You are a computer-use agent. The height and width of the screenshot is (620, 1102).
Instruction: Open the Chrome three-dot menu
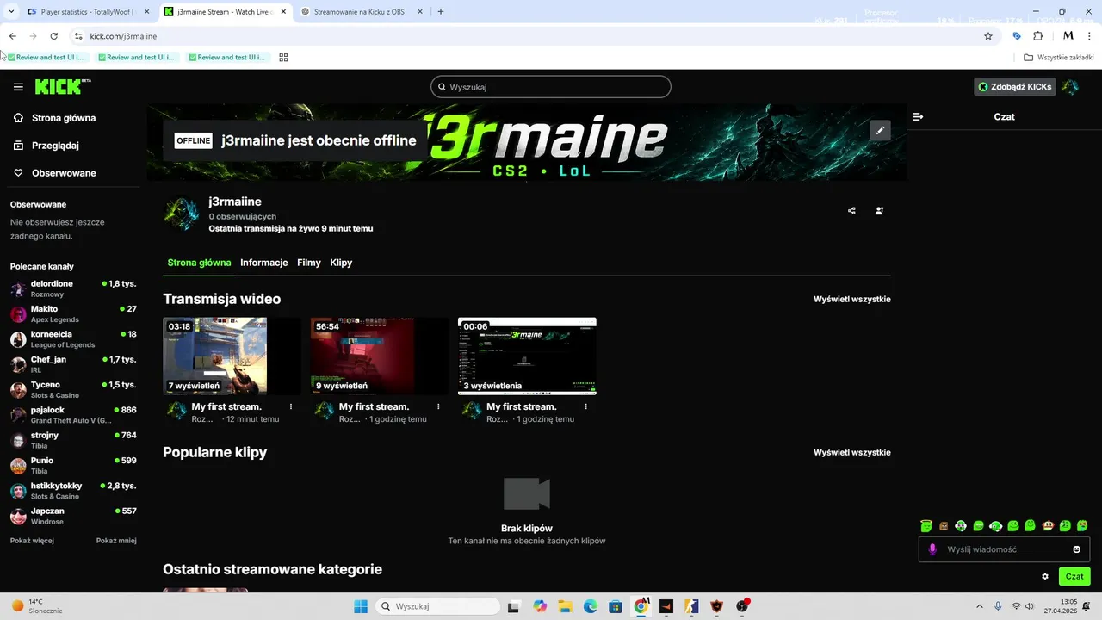pyautogui.click(x=1089, y=36)
